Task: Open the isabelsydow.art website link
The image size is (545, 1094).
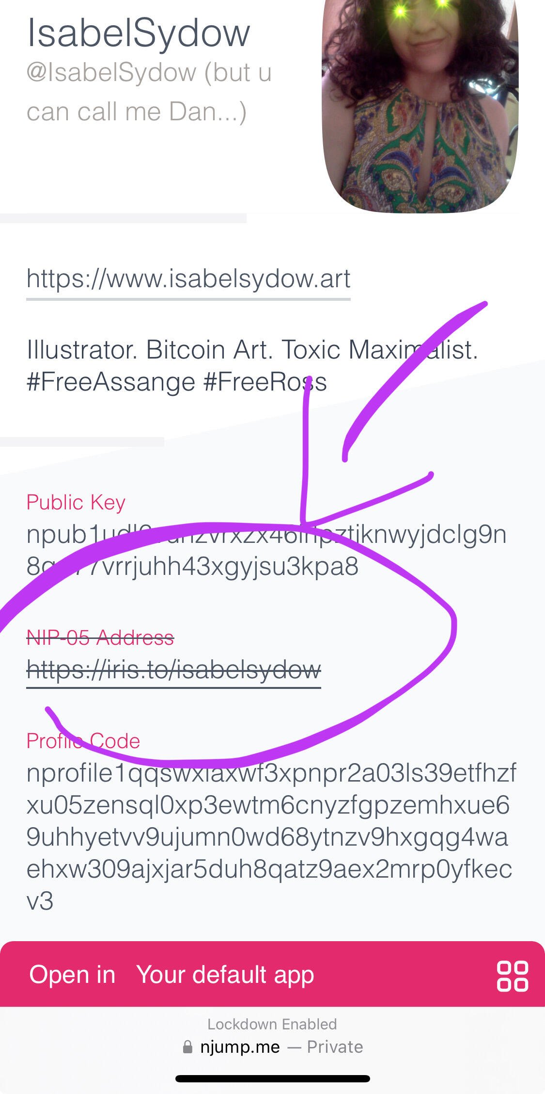Action: click(188, 278)
